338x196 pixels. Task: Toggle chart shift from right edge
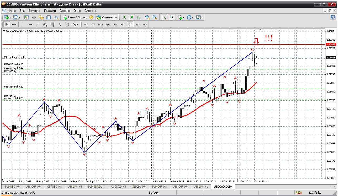coord(171,17)
